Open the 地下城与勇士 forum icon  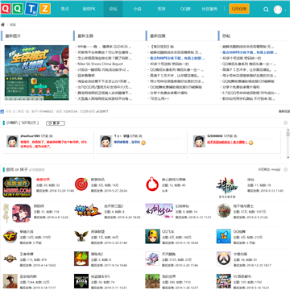click(224, 210)
